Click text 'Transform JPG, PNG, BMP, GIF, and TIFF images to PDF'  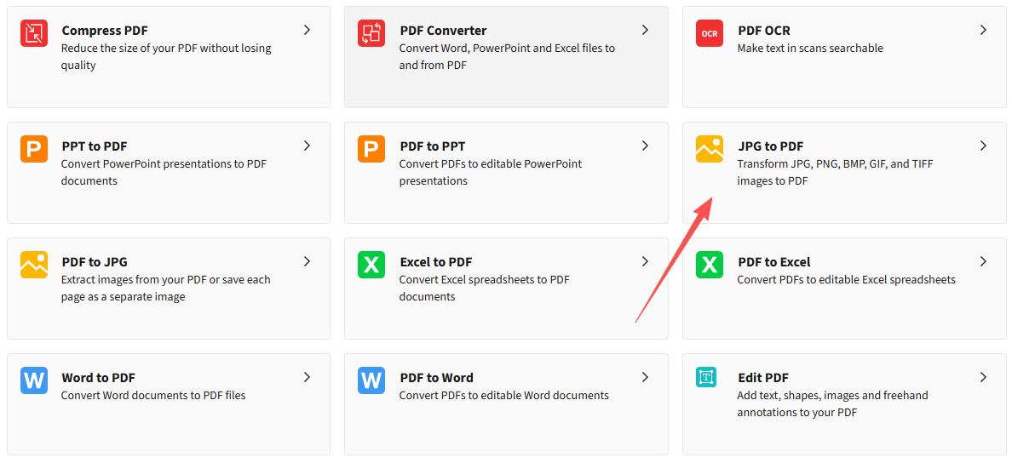point(835,172)
